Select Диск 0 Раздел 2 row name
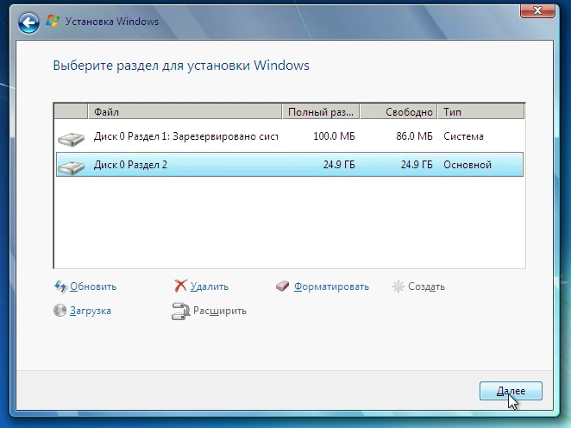Viewport: 571px width, 428px height. (130, 165)
